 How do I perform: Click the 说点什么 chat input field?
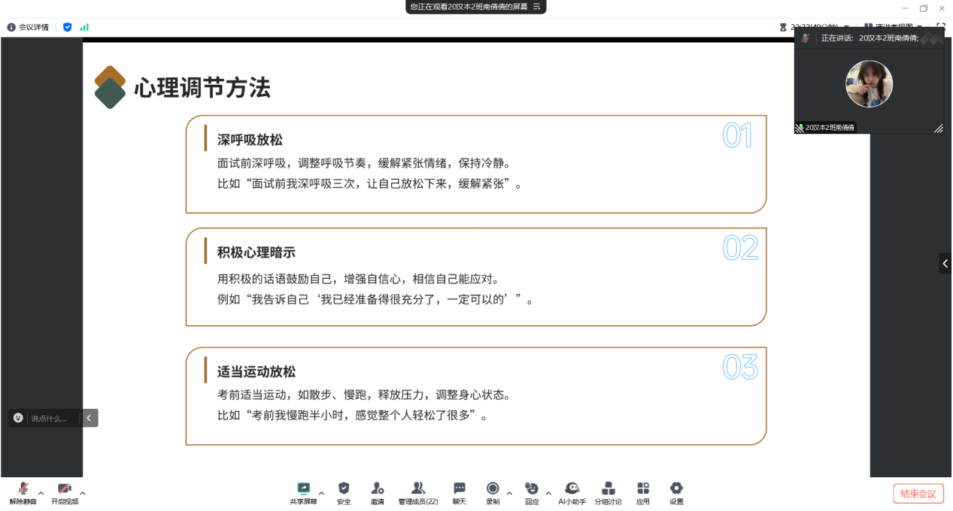pos(53,418)
